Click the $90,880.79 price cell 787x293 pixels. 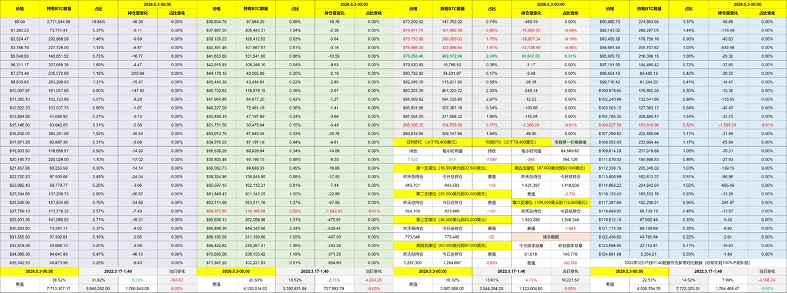pos(610,22)
